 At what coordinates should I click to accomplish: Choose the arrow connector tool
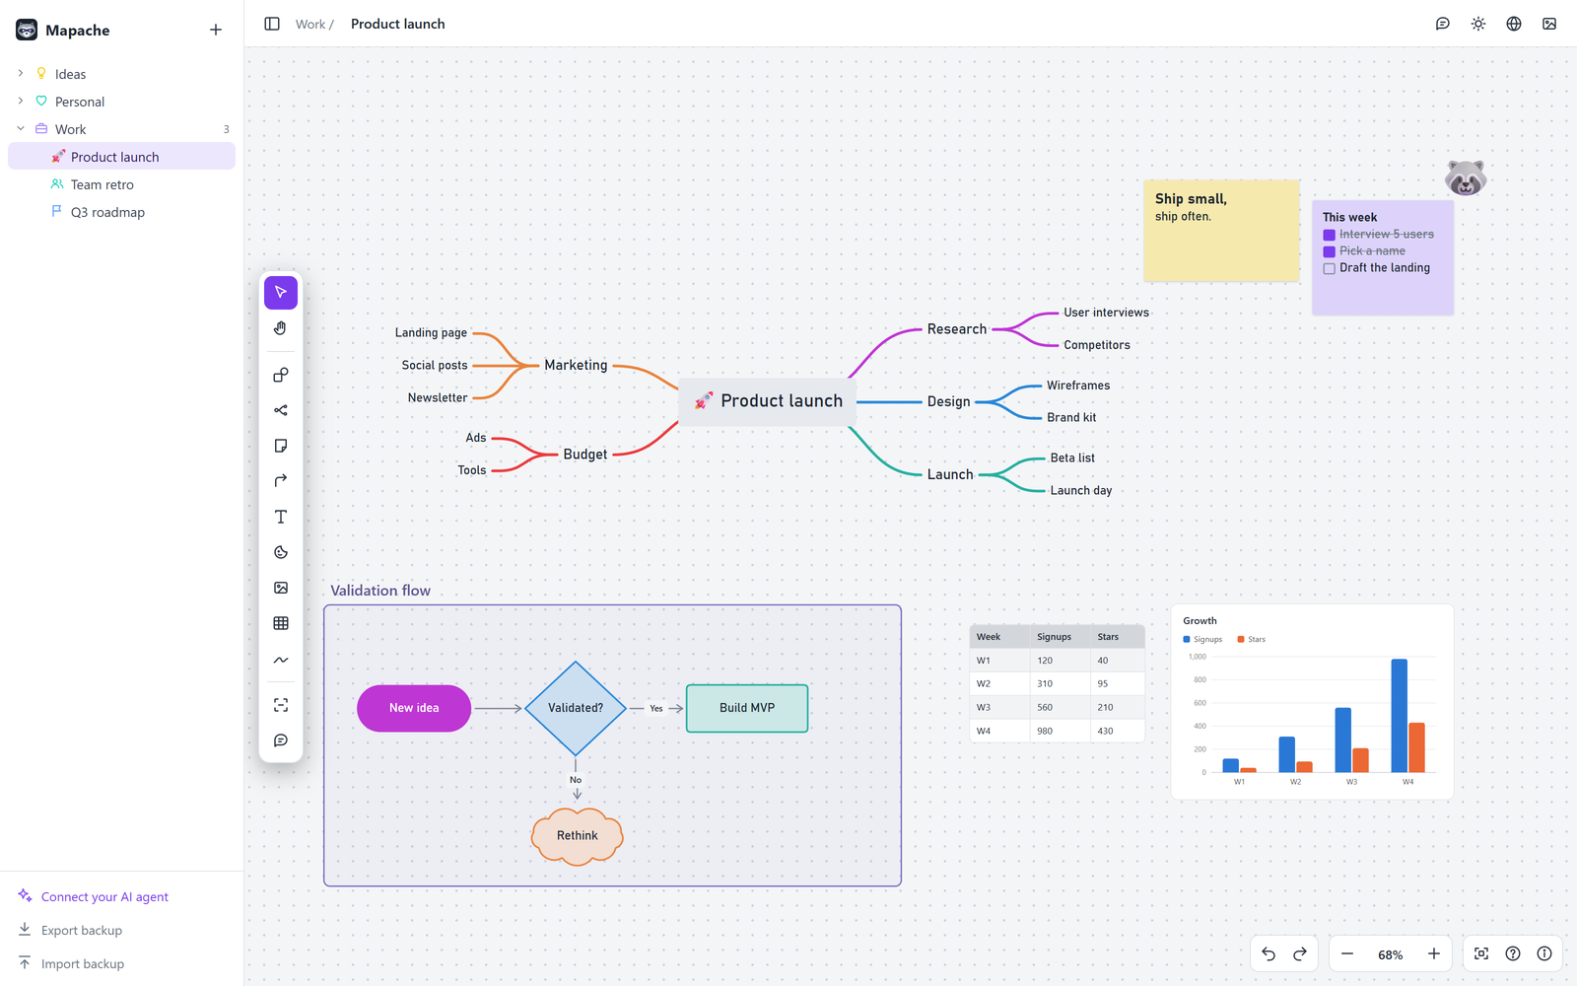[281, 481]
